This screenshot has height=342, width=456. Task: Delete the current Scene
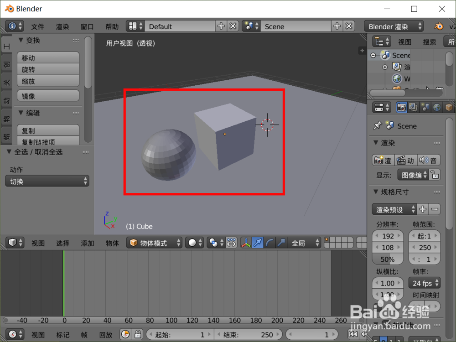[x=349, y=26]
